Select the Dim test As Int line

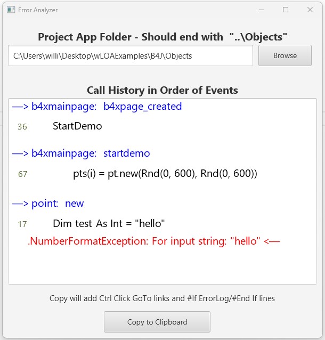click(x=109, y=223)
